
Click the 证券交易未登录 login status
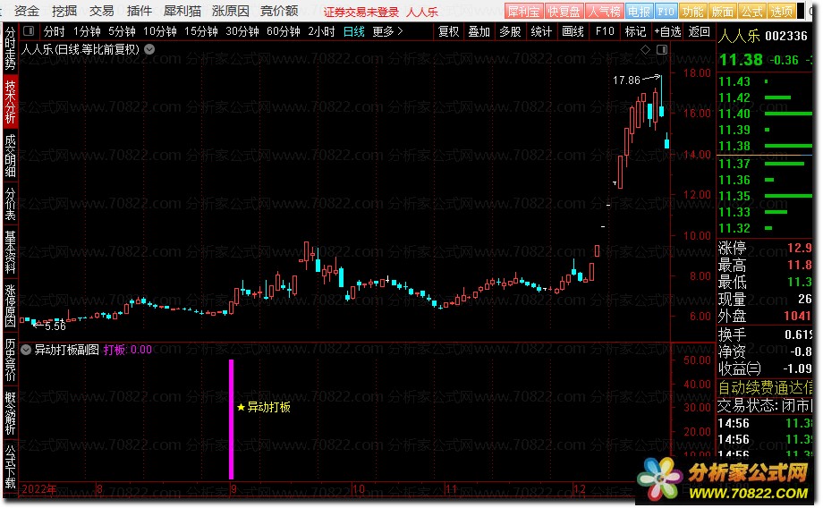pos(361,12)
